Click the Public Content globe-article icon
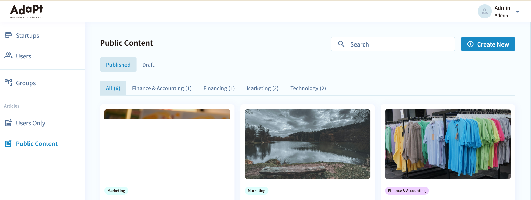The height and width of the screenshot is (200, 531). (x=9, y=143)
